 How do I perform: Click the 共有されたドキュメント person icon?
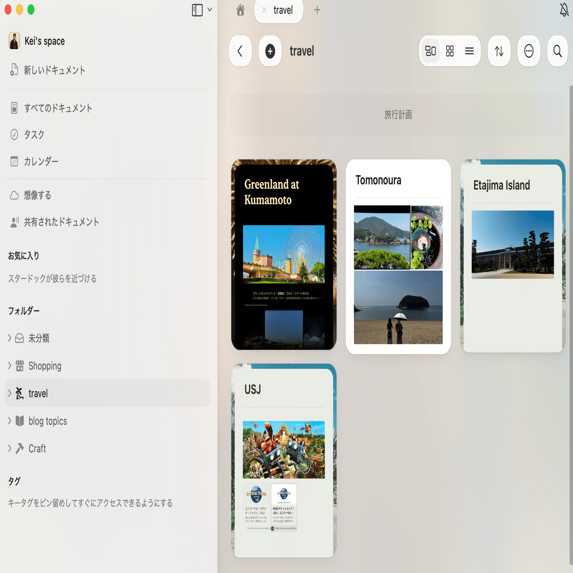pos(14,222)
